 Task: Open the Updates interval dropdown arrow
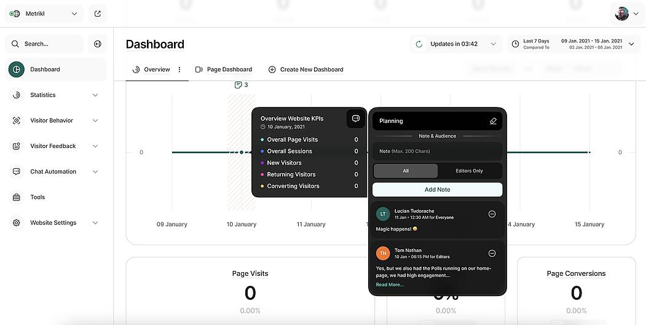pyautogui.click(x=493, y=44)
